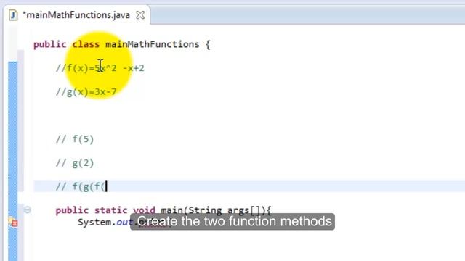Close the mainMathFunctions.java tab
Viewport: 465px width, 261px height.
pyautogui.click(x=140, y=14)
